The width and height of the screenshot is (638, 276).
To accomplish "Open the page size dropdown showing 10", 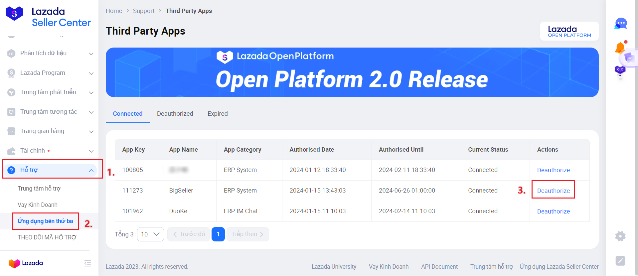I will tap(150, 234).
